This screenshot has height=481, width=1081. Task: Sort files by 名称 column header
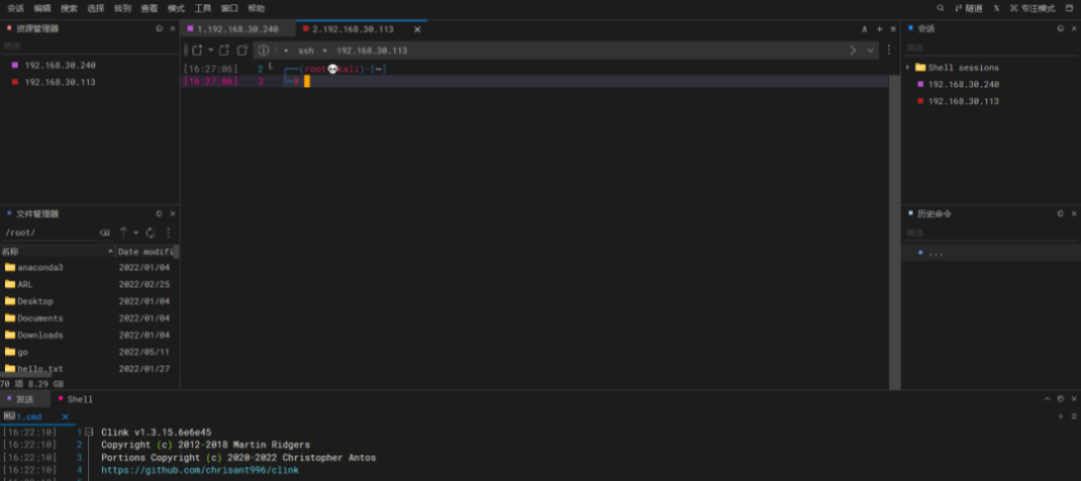click(x=57, y=252)
